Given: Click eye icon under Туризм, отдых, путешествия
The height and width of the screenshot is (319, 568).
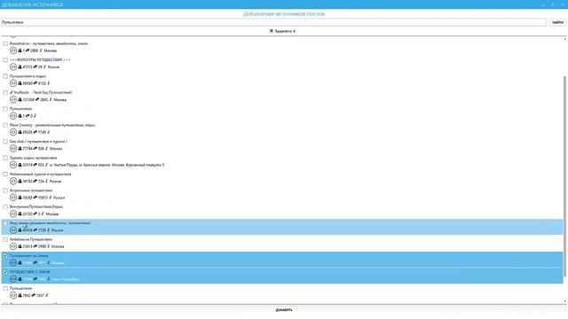Looking at the screenshot, I should (x=13, y=165).
